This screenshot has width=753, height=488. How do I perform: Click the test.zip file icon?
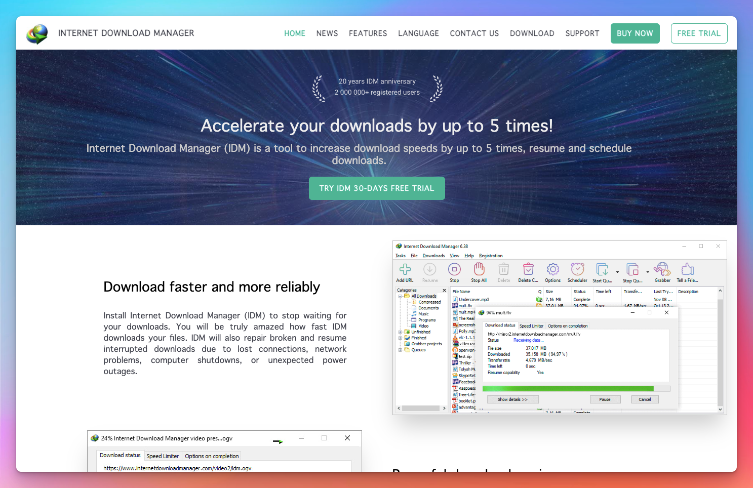(x=455, y=356)
